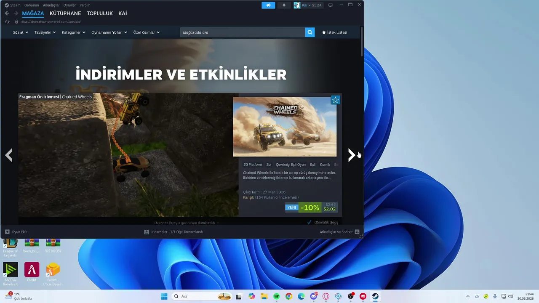Go forward with the Steam forward arrow
539x303 pixels.
point(16,13)
